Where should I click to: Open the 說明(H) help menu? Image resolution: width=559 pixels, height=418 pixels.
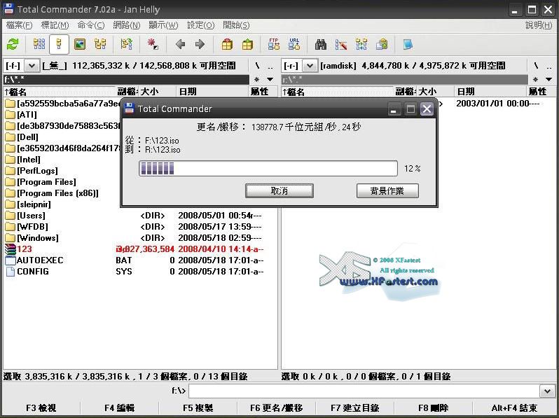click(x=539, y=25)
